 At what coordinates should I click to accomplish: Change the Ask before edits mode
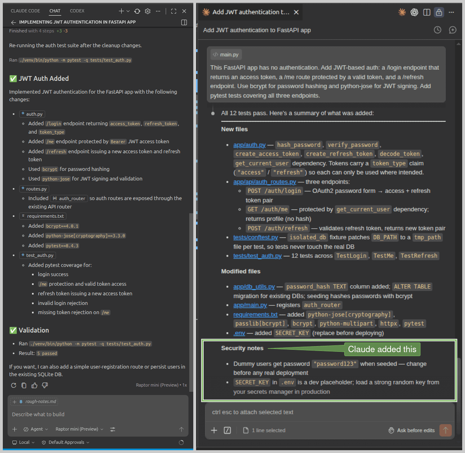pyautogui.click(x=412, y=431)
